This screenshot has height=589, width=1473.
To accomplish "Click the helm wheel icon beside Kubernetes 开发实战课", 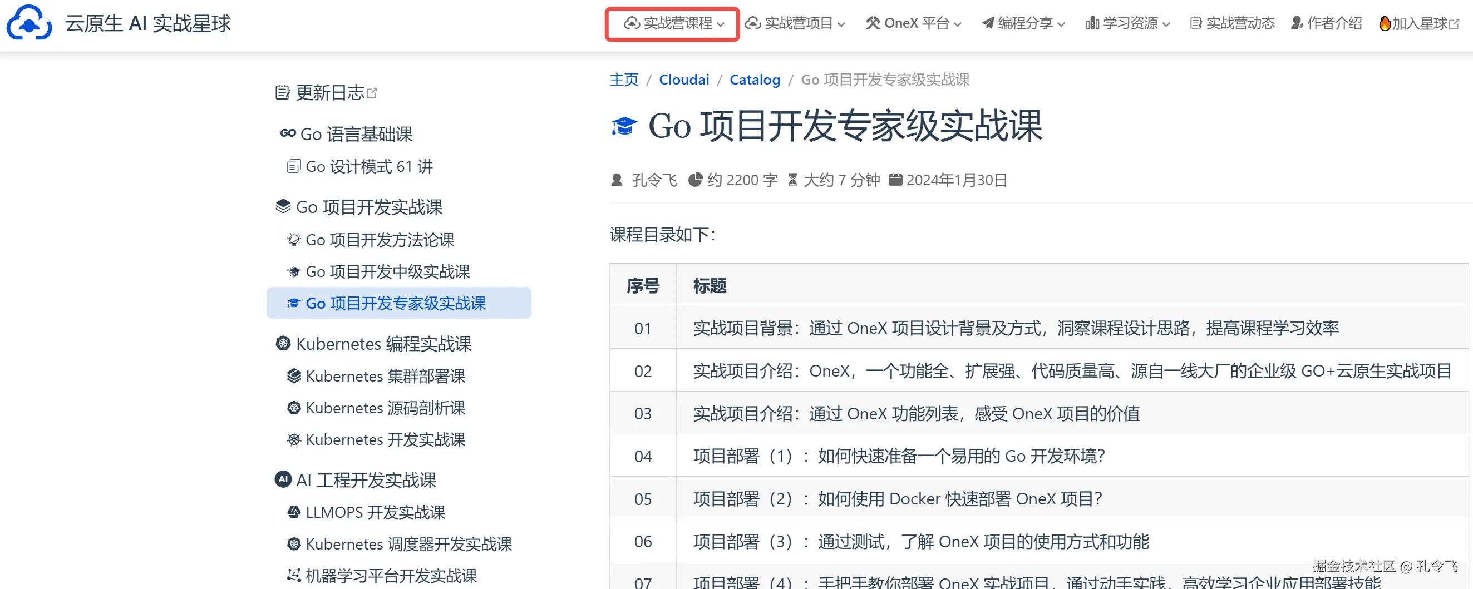I will coord(293,439).
